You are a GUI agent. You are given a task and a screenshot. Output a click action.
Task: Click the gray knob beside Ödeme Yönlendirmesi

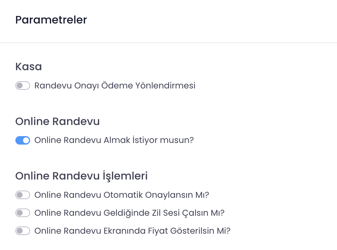click(19, 86)
